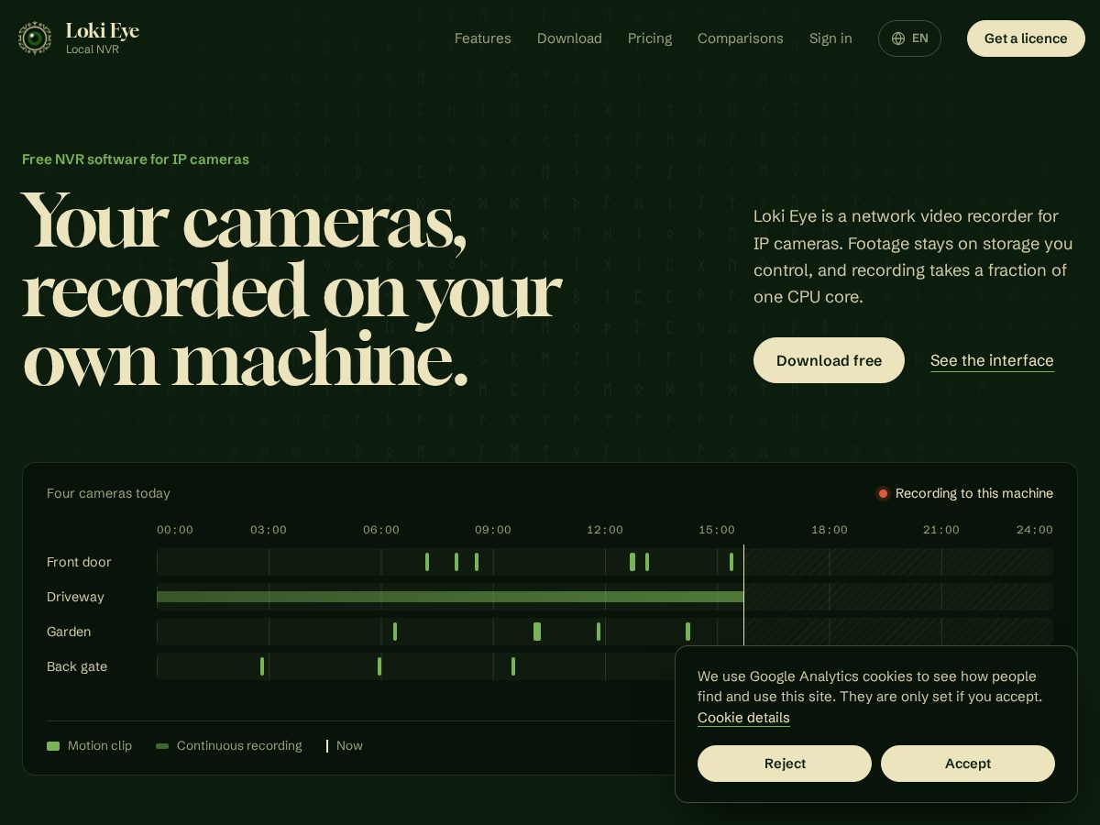The width and height of the screenshot is (1100, 825).
Task: Click the Back gate camera label
Action: point(77,666)
